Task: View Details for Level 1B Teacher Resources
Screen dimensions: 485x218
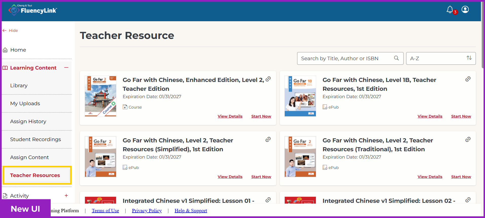Action: click(430, 116)
